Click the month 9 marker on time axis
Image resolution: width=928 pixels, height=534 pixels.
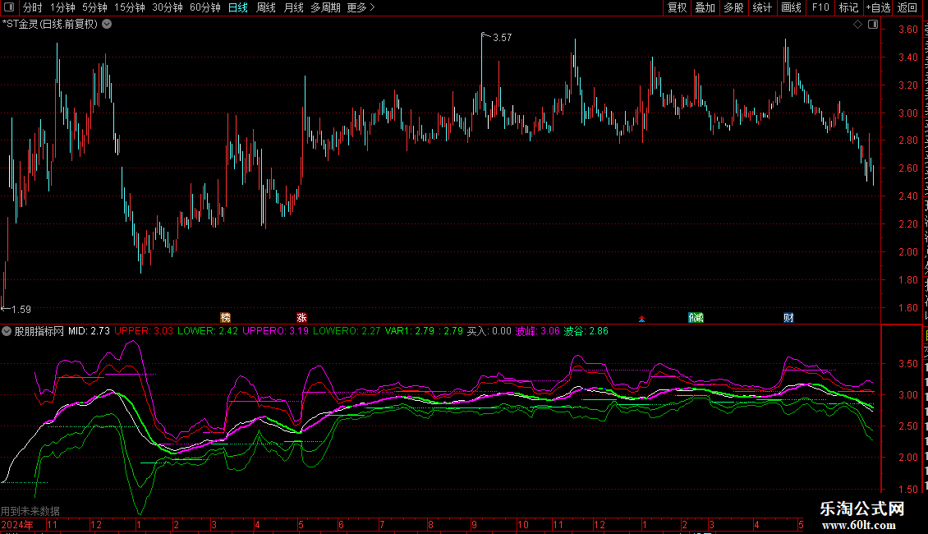tap(474, 524)
